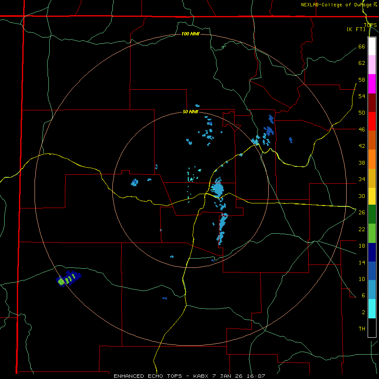The height and width of the screenshot is (379, 379).
Task: Click the maroon legend swatch
Action: [372, 103]
